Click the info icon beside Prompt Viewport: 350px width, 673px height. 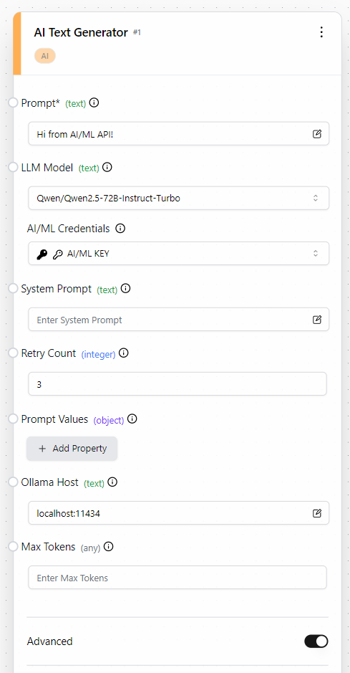(x=94, y=103)
